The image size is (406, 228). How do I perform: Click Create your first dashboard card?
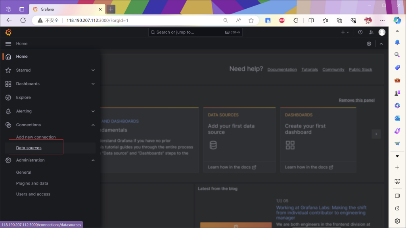point(318,140)
